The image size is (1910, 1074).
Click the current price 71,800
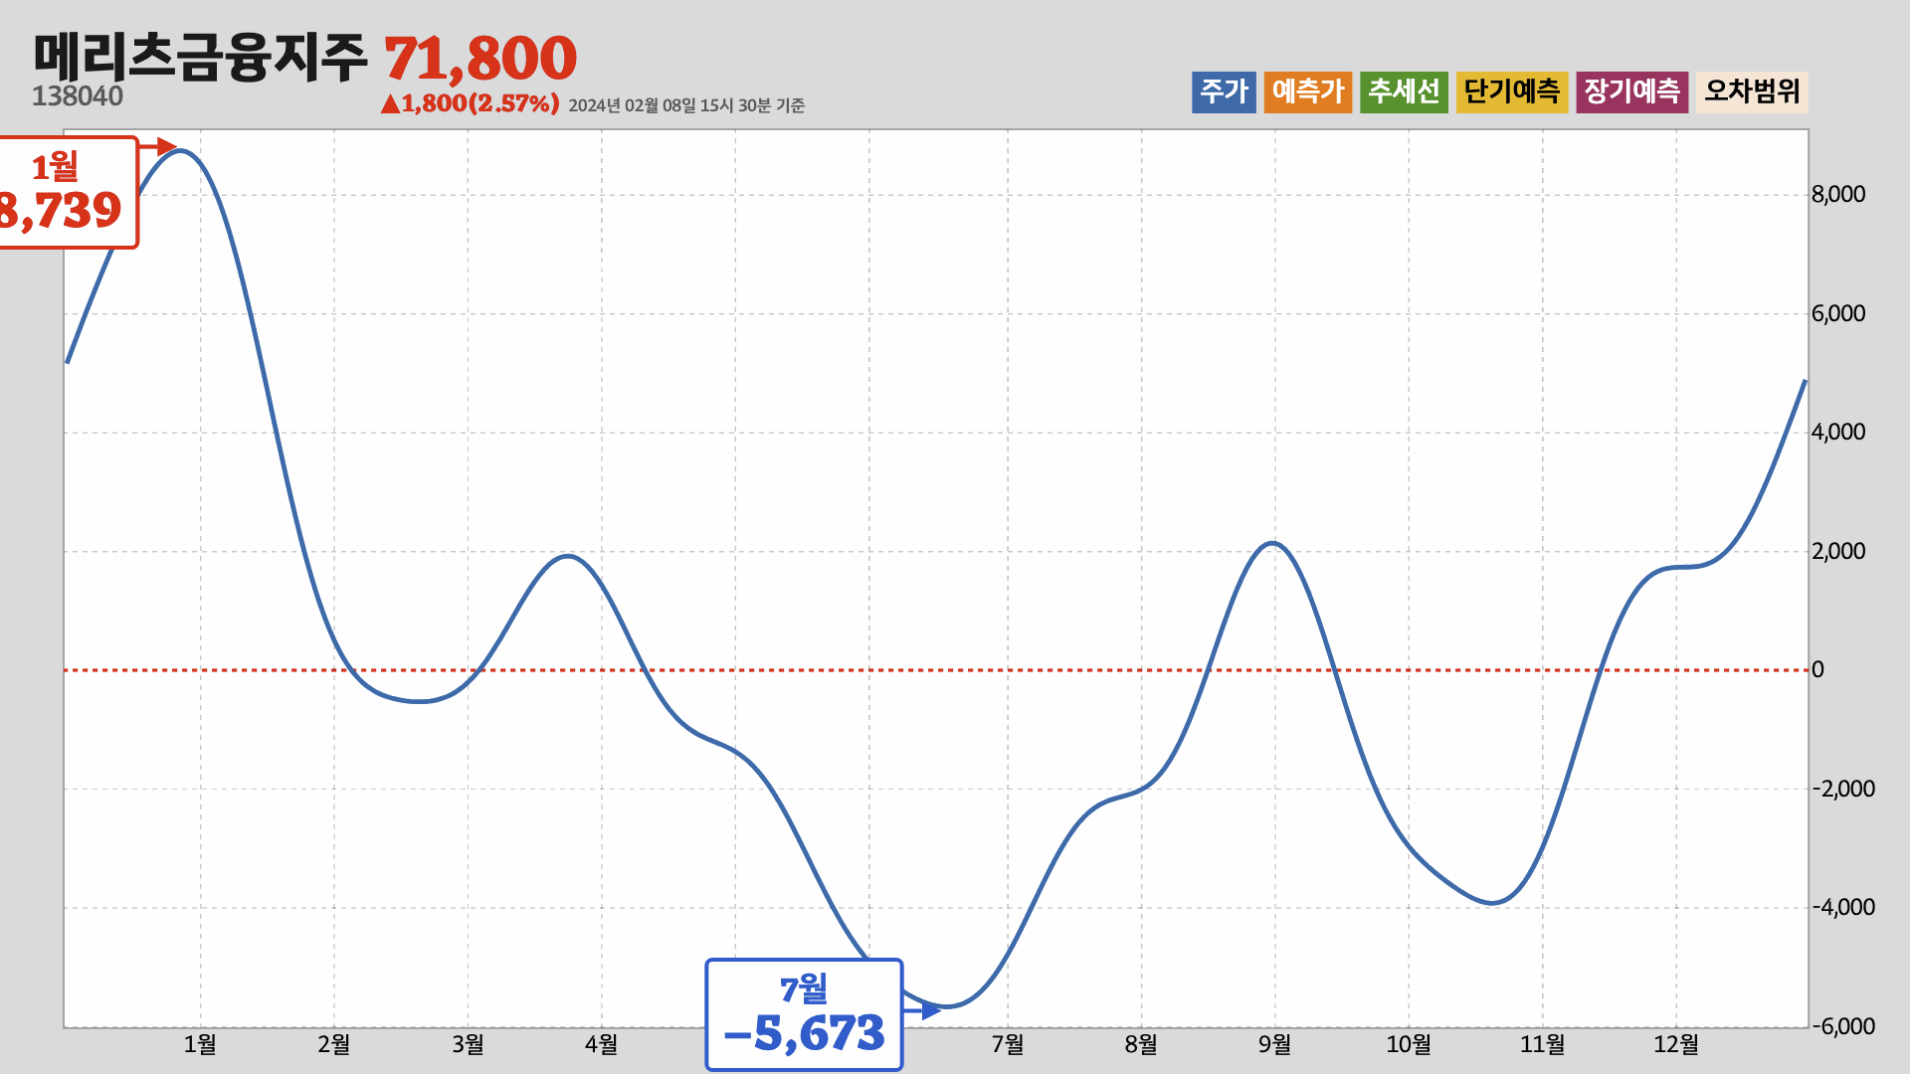[x=480, y=58]
